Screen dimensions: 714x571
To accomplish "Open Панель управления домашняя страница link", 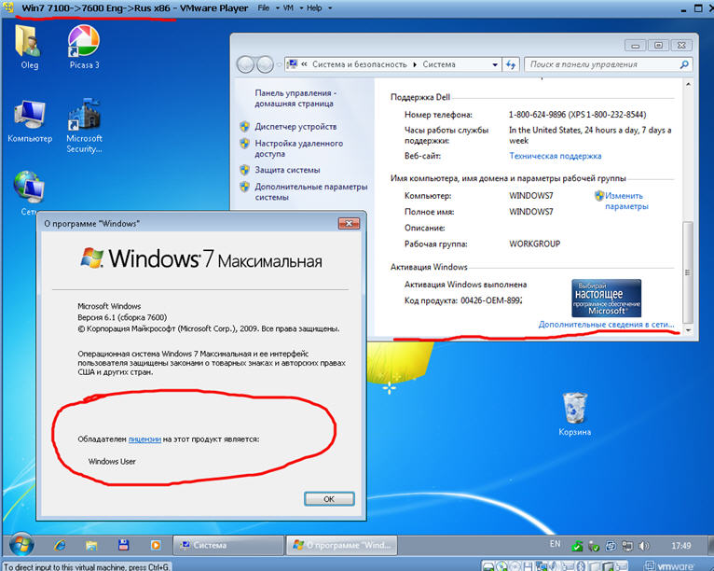I will pos(295,98).
